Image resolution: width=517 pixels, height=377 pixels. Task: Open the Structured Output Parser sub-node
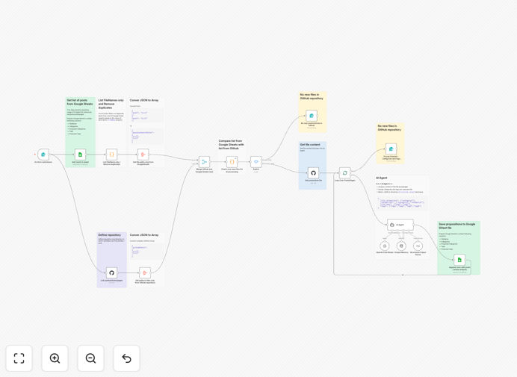pos(418,246)
